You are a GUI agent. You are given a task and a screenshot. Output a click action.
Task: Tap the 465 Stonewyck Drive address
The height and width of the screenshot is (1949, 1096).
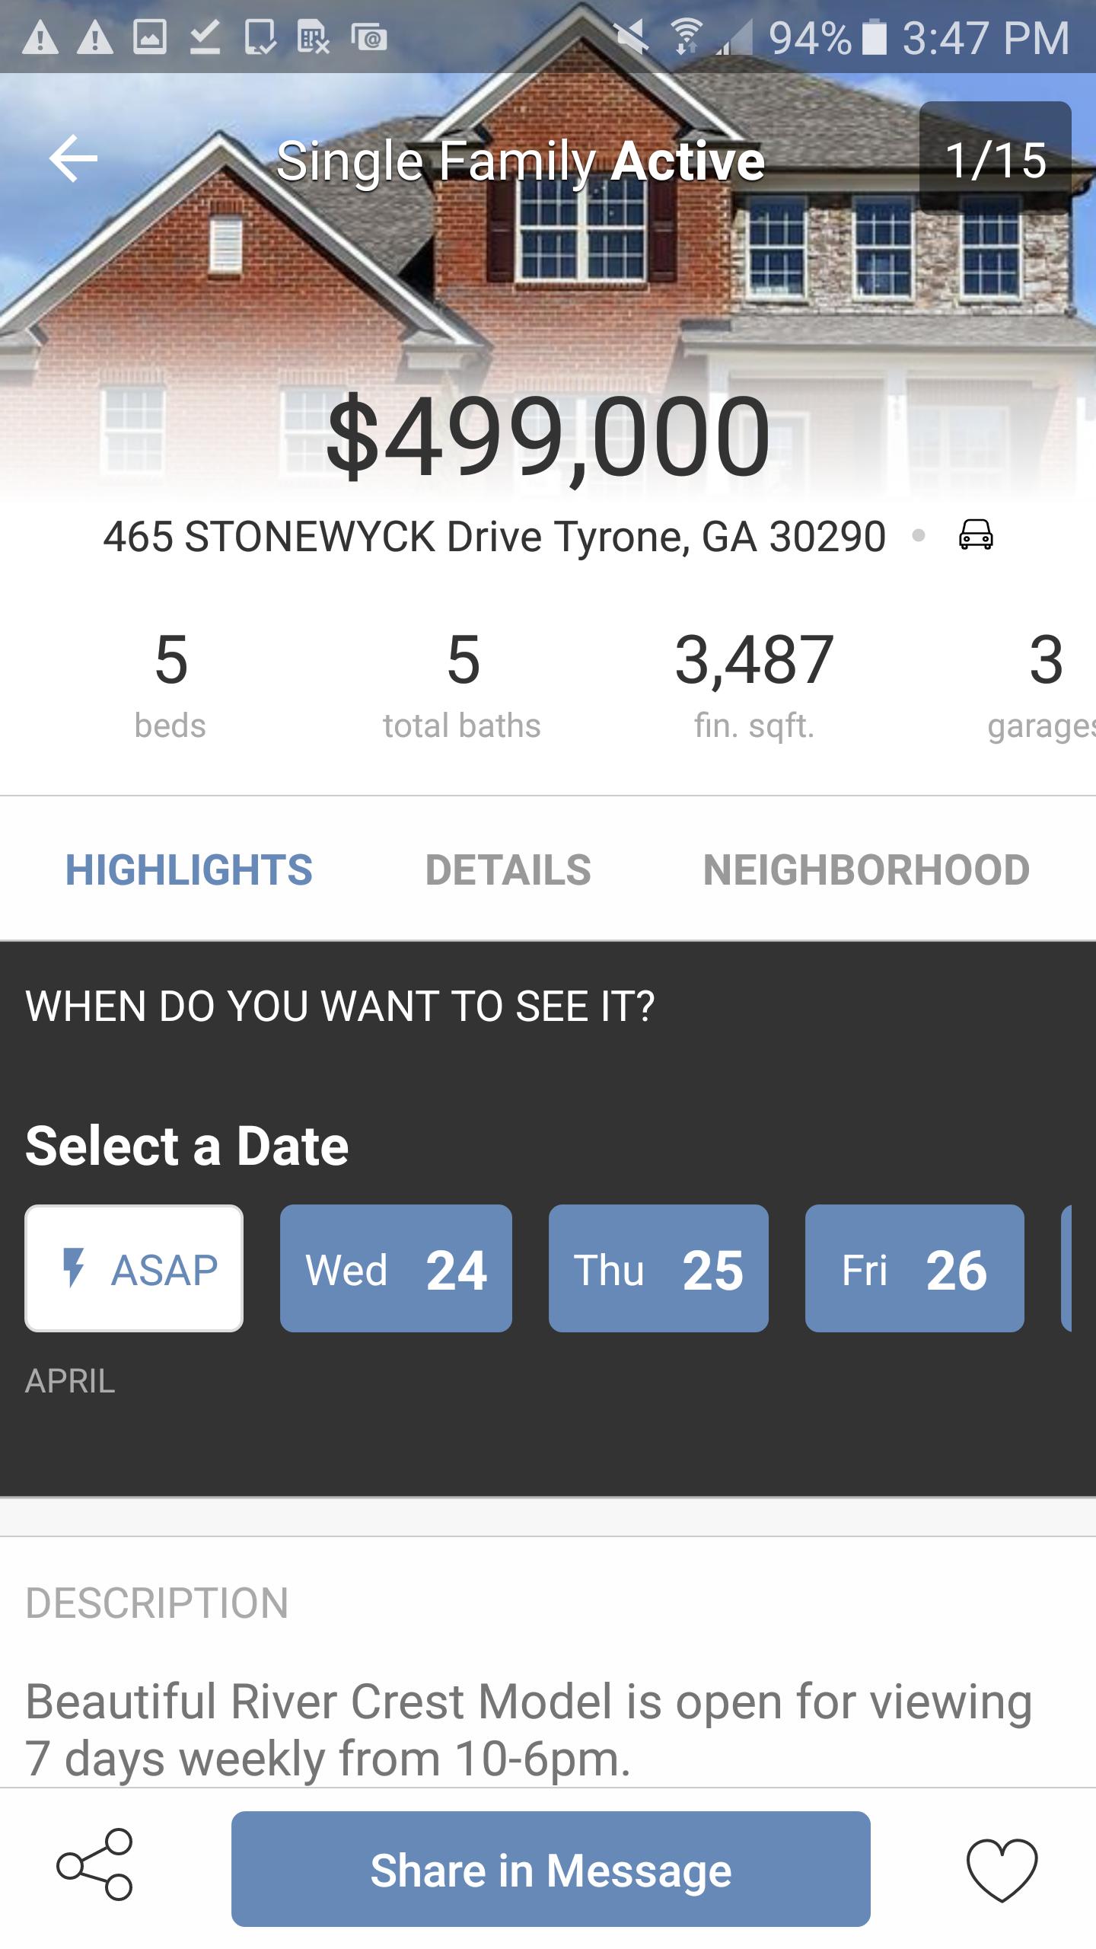tap(494, 536)
